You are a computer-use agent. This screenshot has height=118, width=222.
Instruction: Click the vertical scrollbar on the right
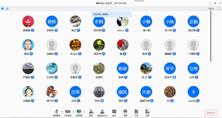[211, 36]
